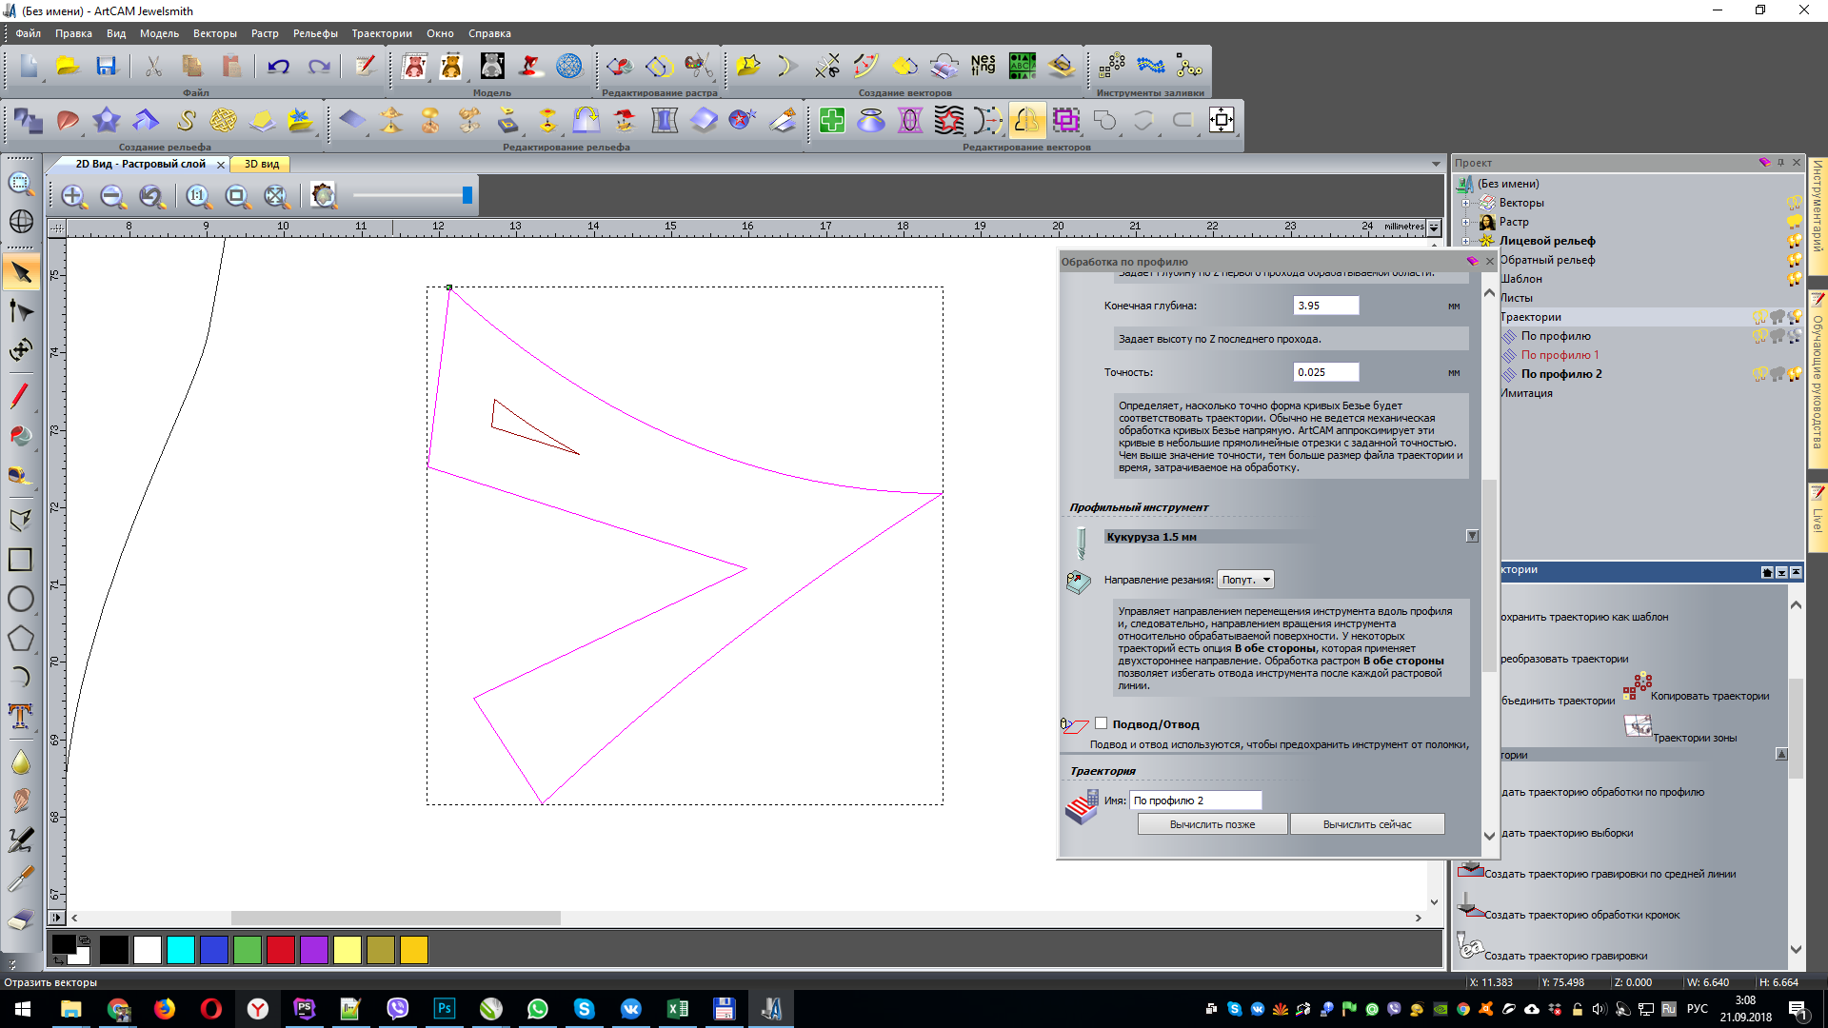Click the node editing arrow tool
This screenshot has width=1828, height=1028.
(x=20, y=311)
